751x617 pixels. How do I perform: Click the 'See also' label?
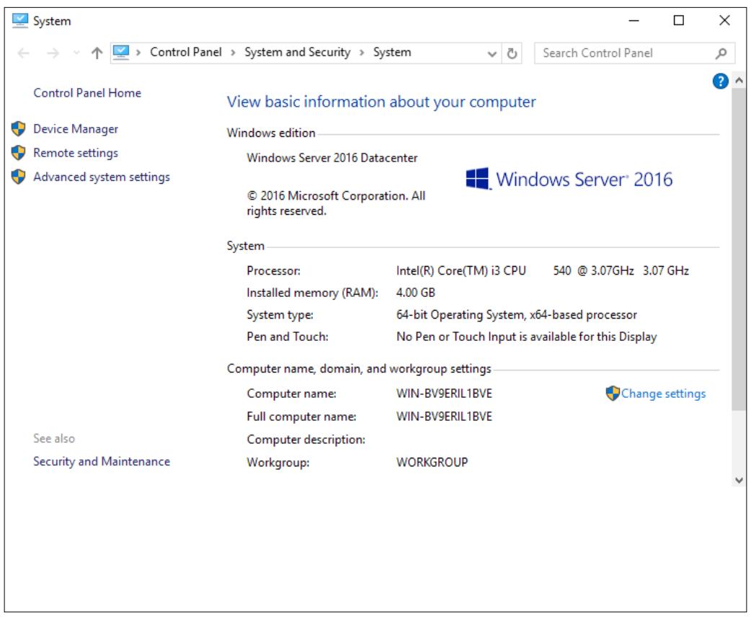coord(54,438)
